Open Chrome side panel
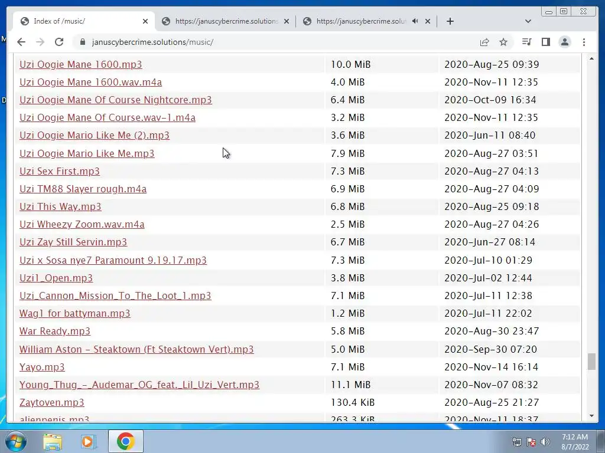 (x=545, y=42)
